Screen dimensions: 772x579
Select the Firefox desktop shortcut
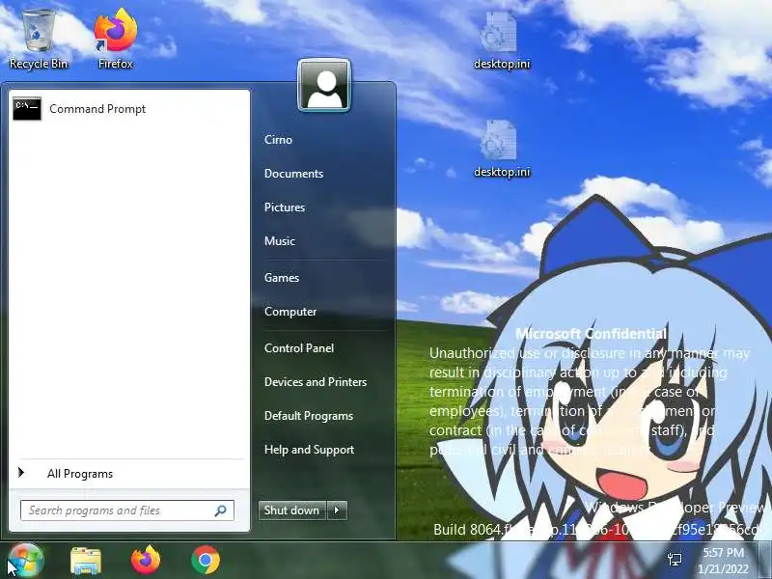[115, 40]
